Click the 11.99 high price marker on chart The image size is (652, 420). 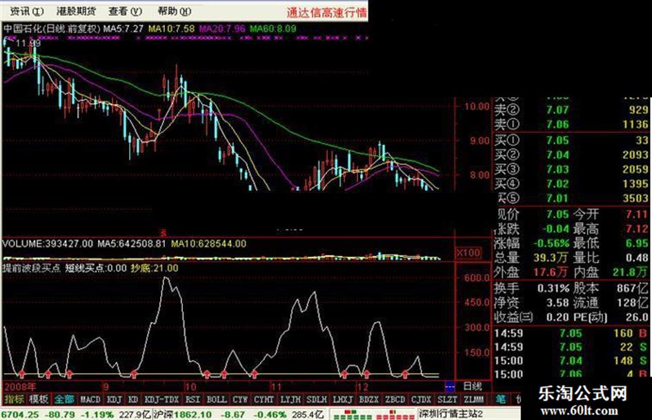point(28,43)
